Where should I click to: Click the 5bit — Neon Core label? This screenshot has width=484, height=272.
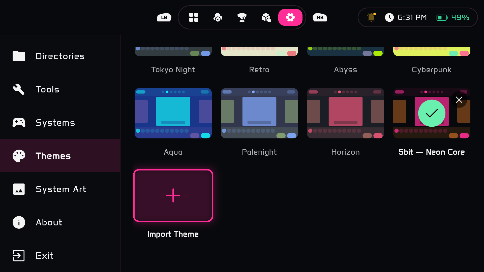(x=432, y=152)
